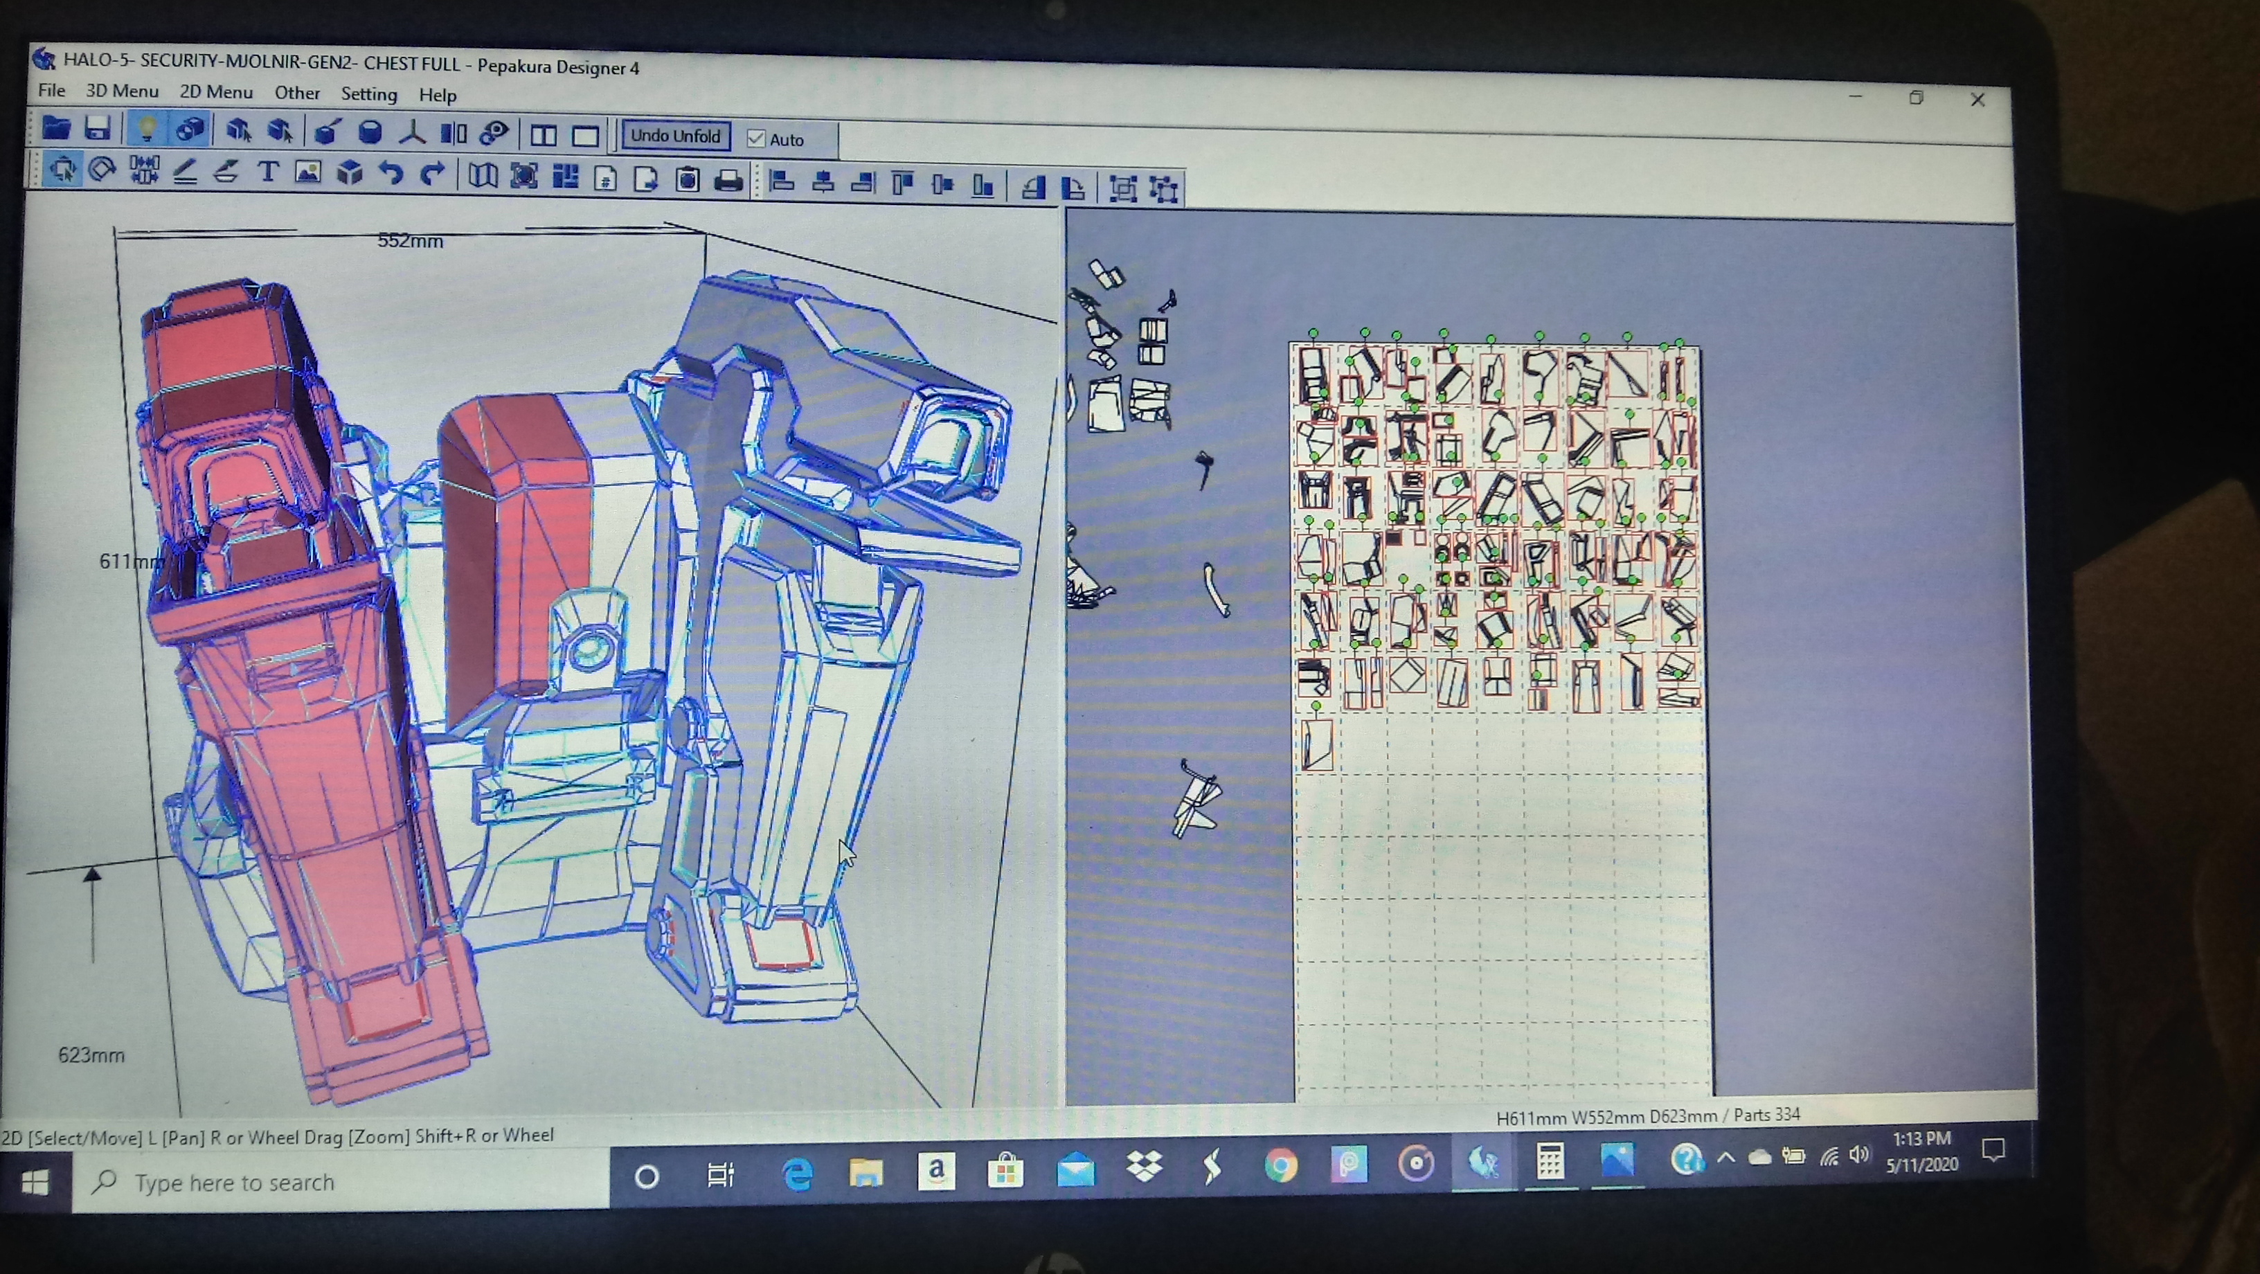Click the mirror/symmetry panels icon
Image resolution: width=2260 pixels, height=1274 pixels.
(x=453, y=134)
